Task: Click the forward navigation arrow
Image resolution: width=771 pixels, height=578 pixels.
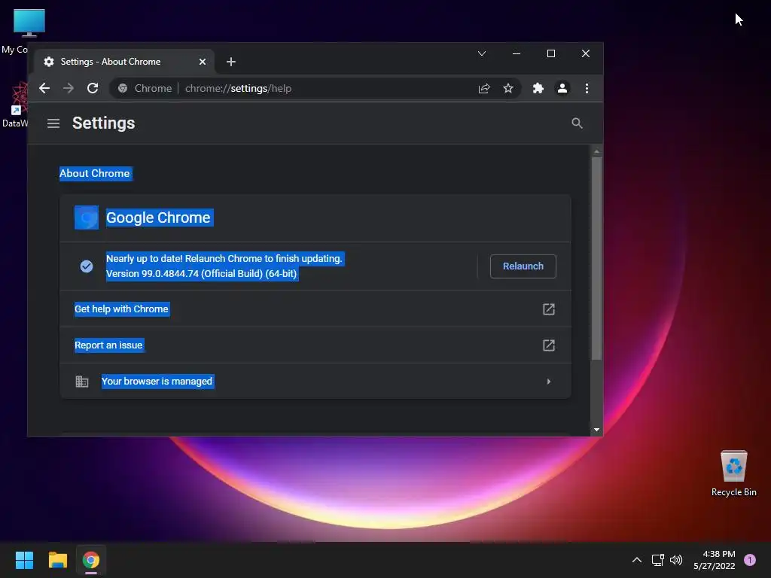Action: pos(69,89)
